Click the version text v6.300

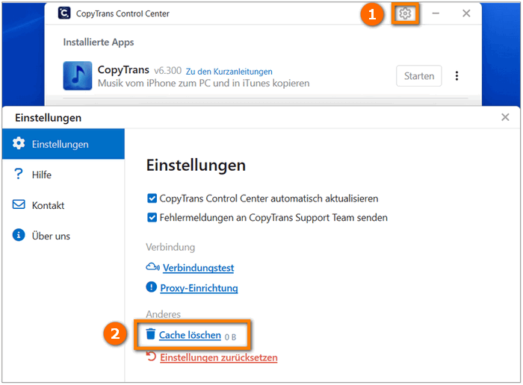(x=167, y=71)
